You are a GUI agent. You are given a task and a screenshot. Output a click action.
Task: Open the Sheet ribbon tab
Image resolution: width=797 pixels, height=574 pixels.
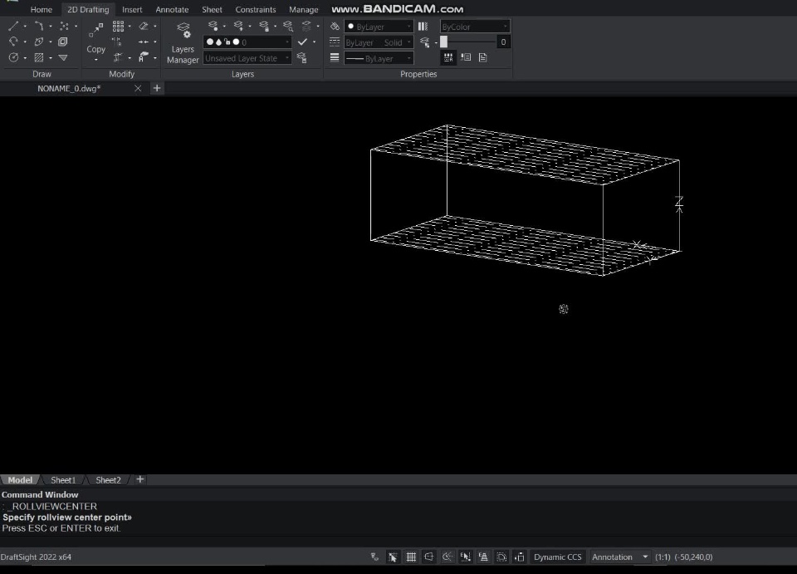[212, 9]
